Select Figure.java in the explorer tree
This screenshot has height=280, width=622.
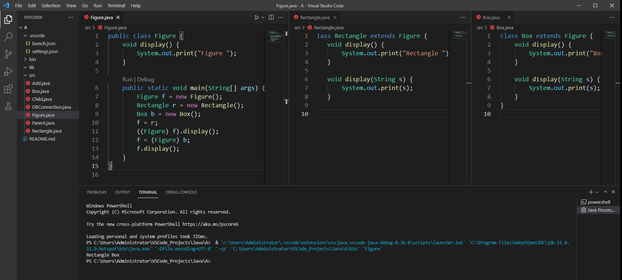(x=48, y=115)
